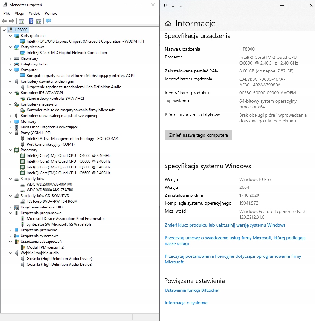Click the device name value HP8000 in Settings

pos(247,49)
